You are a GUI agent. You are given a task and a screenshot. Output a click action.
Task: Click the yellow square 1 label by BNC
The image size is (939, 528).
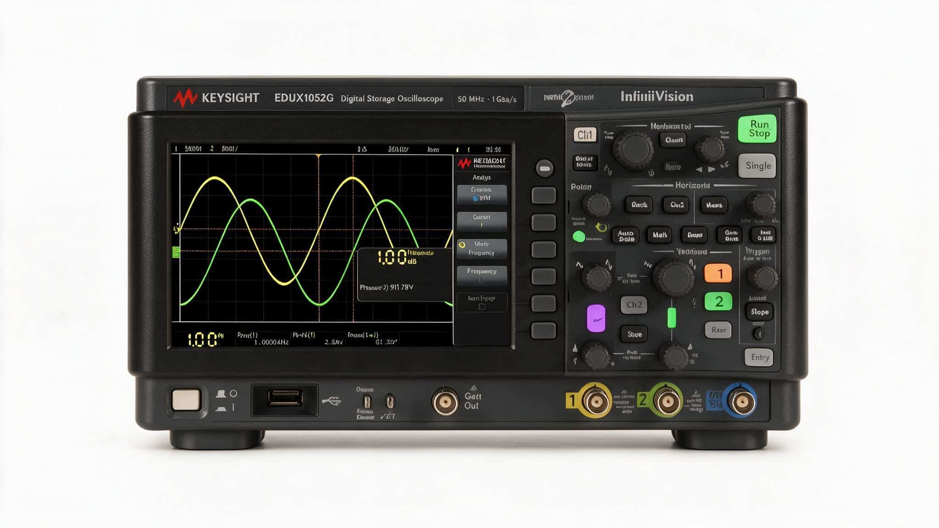point(571,401)
